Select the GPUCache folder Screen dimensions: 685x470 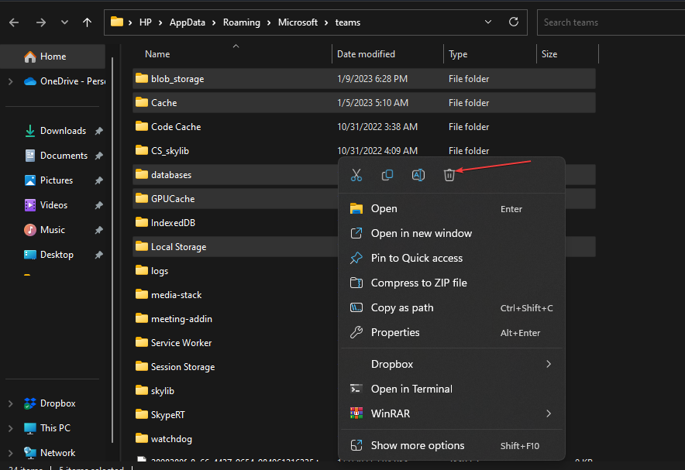click(235, 199)
